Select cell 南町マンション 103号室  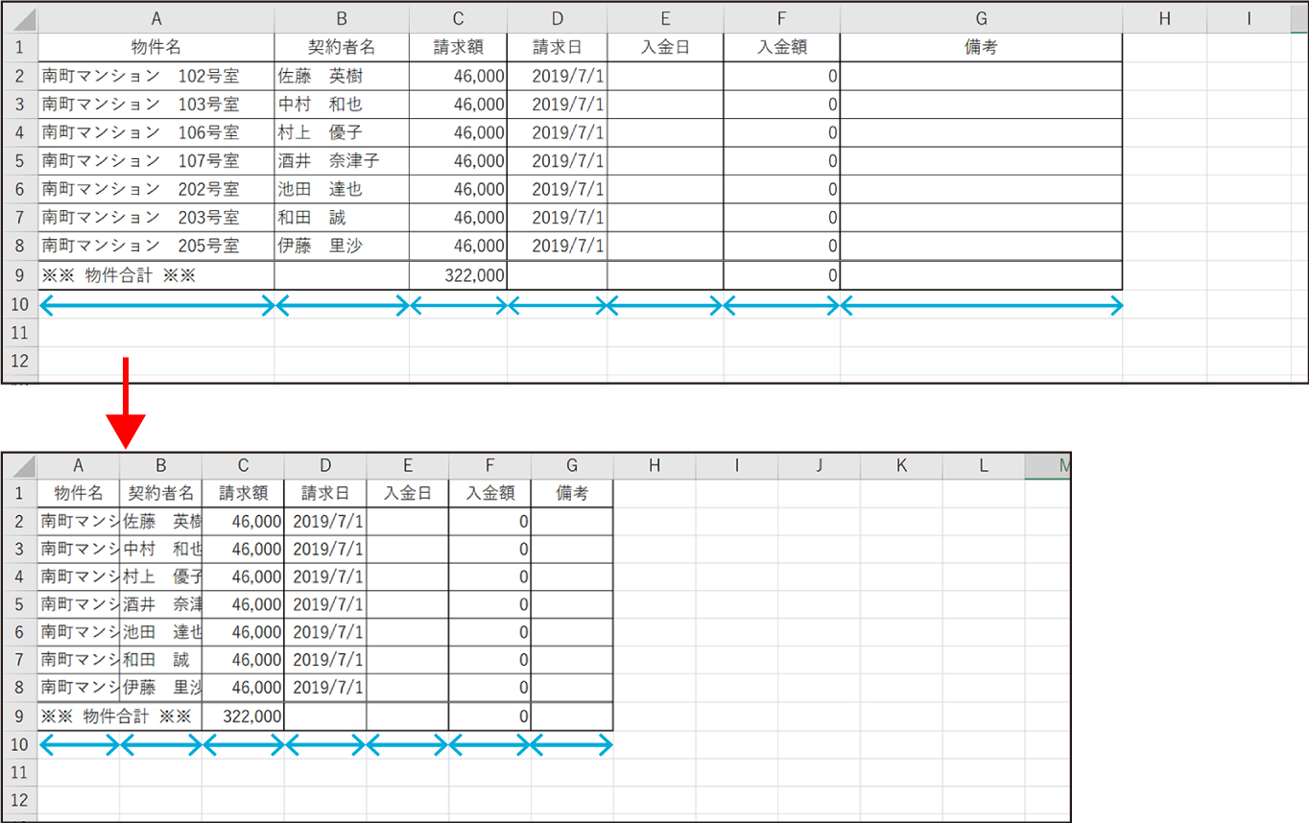[156, 105]
